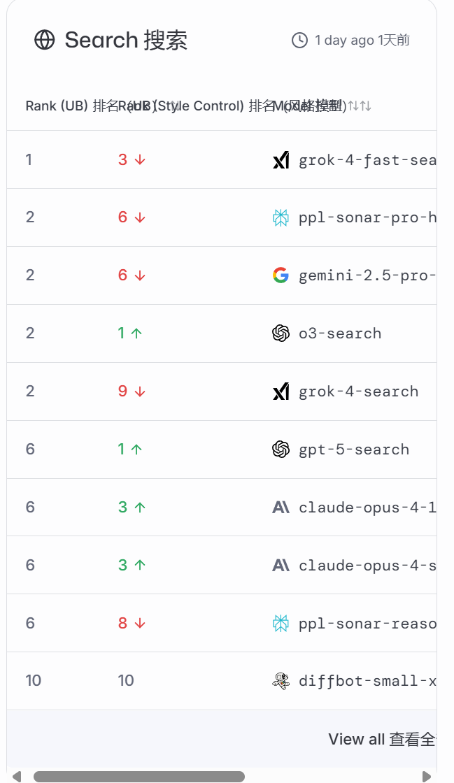Click the clock icon near '1 day ago'
This screenshot has height=783, width=454.
coord(299,41)
